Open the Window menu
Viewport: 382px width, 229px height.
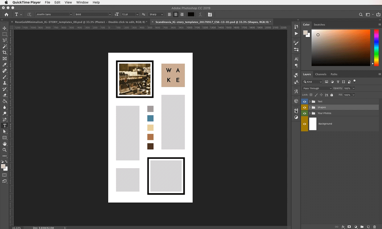coord(82,2)
